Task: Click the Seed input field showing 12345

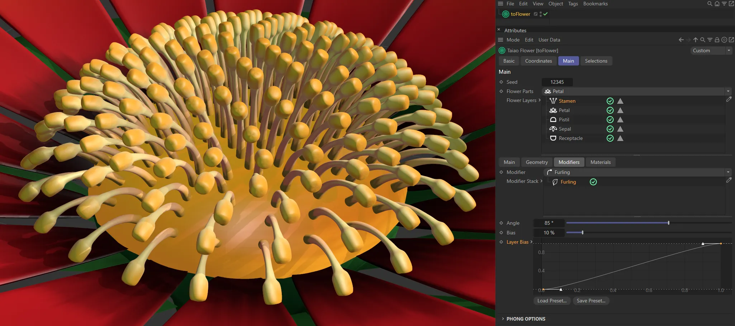Action: pyautogui.click(x=557, y=82)
